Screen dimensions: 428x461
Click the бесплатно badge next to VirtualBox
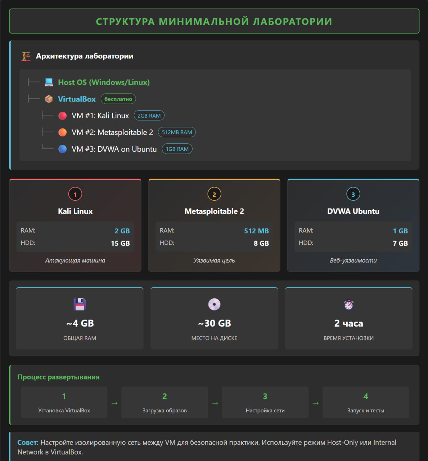pos(118,99)
